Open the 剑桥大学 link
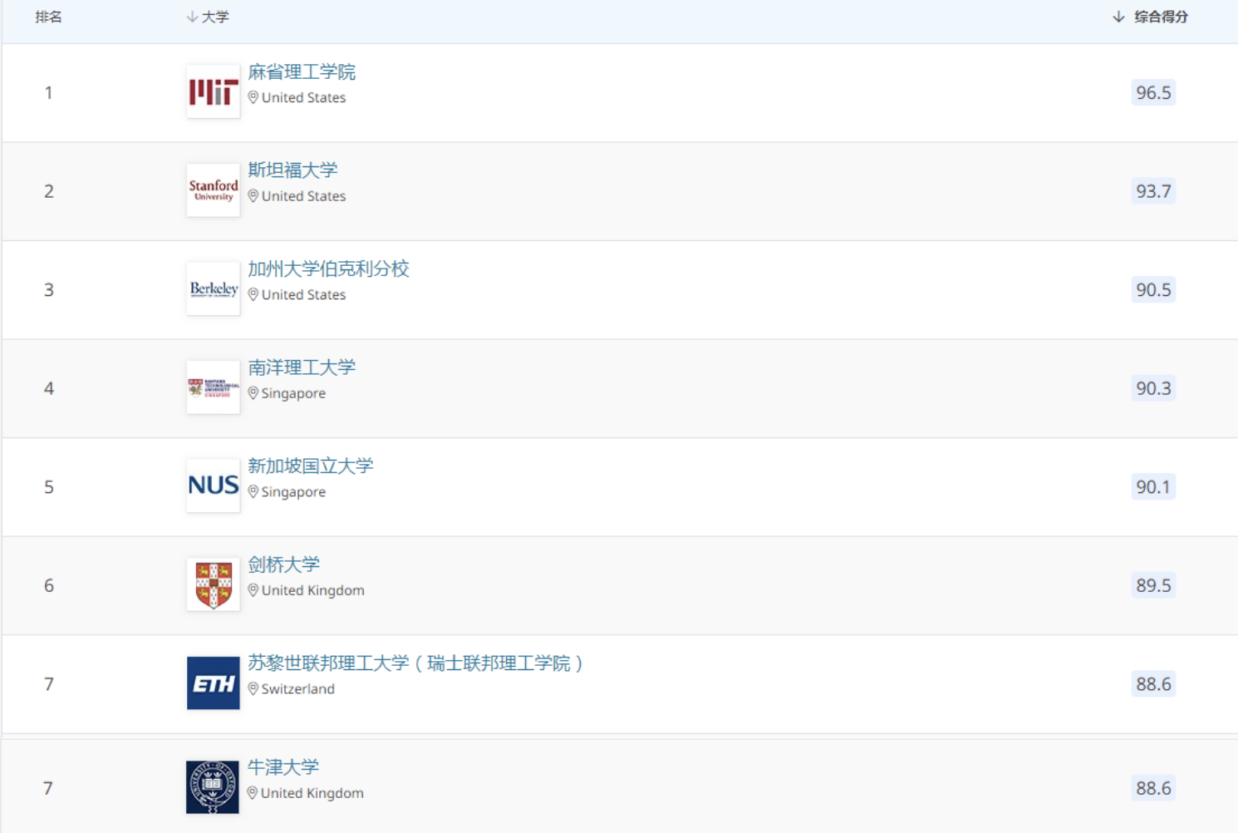Viewport: 1238px width, 833px height. point(283,564)
